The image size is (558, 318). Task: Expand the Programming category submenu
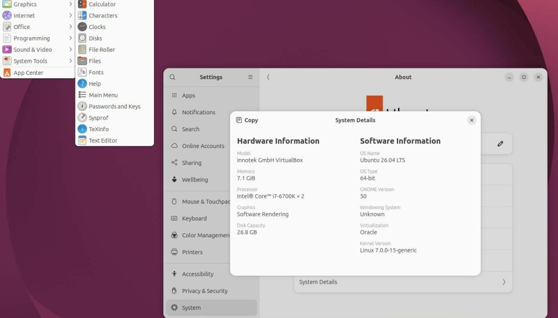click(37, 38)
